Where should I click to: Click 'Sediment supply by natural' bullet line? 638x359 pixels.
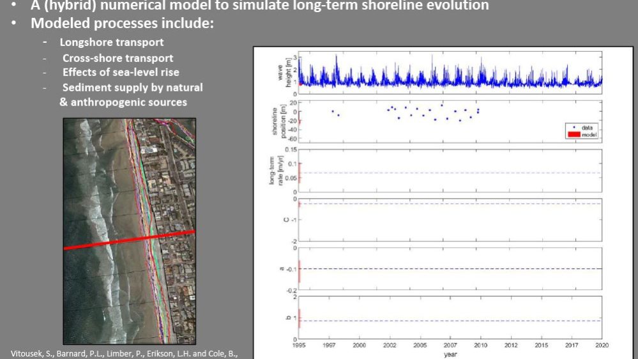pos(132,88)
